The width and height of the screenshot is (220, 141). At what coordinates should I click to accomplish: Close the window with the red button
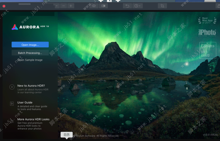4,6
